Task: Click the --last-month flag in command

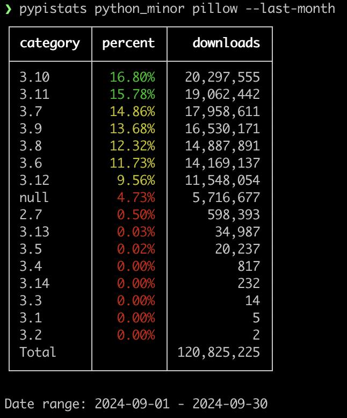Action: (x=290, y=8)
